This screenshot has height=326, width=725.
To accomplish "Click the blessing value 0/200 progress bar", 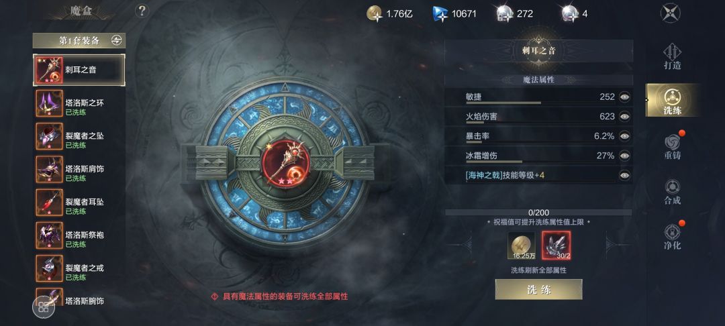I will click(x=538, y=213).
